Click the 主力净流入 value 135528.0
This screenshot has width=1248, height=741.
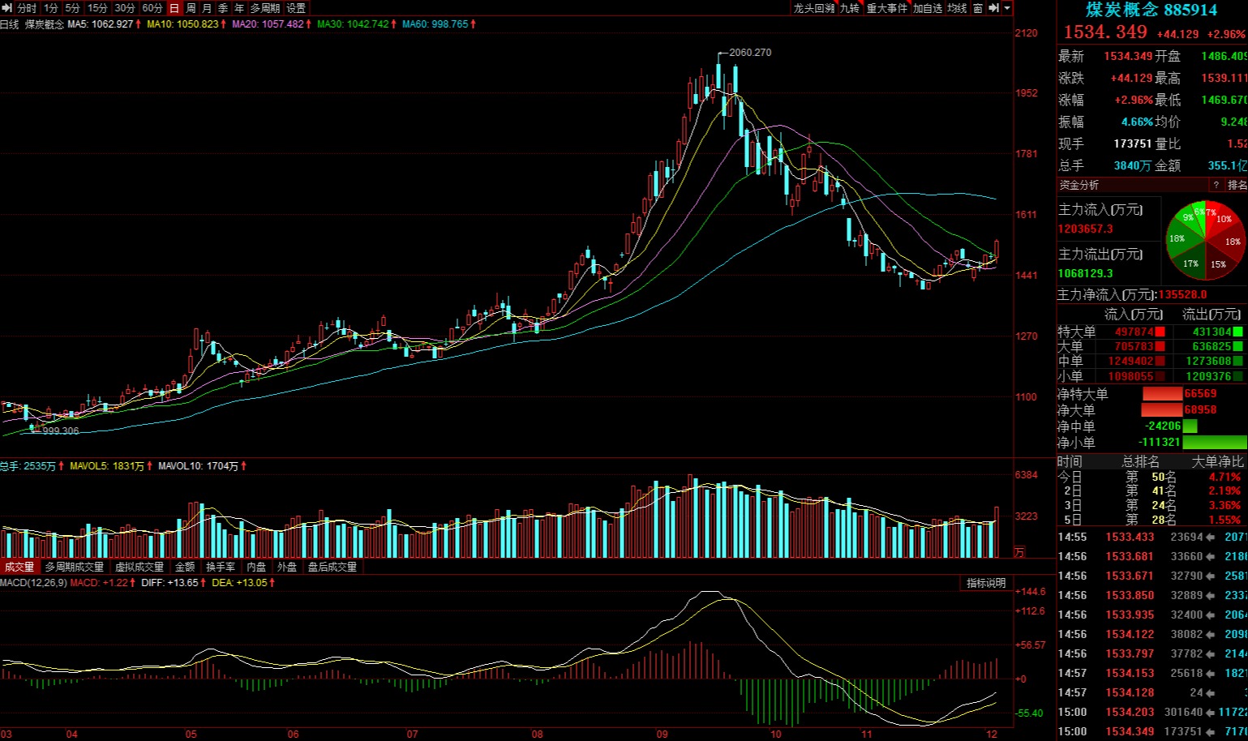[1182, 294]
